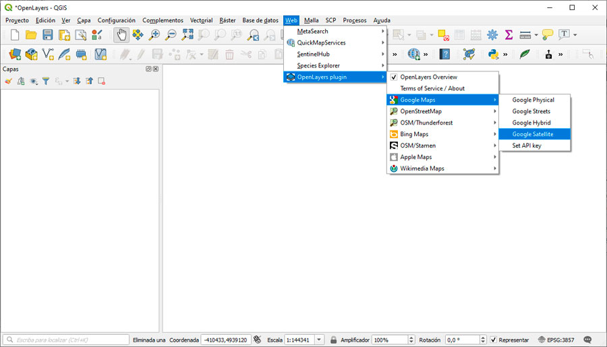Select the Zoom In magnifier tool

[154, 35]
